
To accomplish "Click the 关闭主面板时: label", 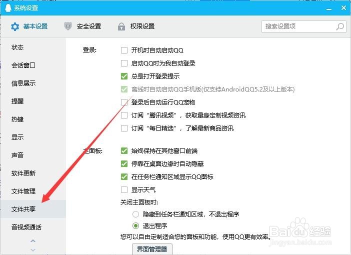I will coord(139,202).
